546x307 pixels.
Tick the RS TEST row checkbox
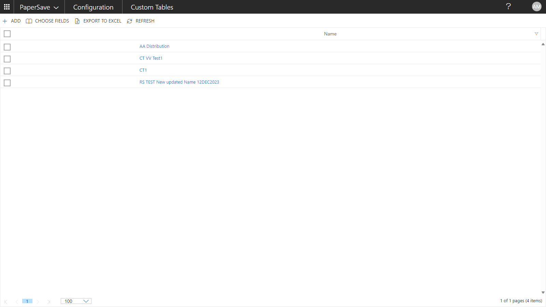coord(7,83)
